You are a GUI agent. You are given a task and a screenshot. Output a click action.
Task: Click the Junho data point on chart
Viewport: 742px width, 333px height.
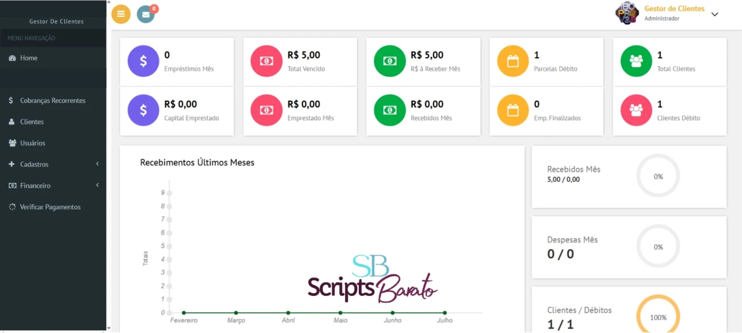(x=392, y=313)
